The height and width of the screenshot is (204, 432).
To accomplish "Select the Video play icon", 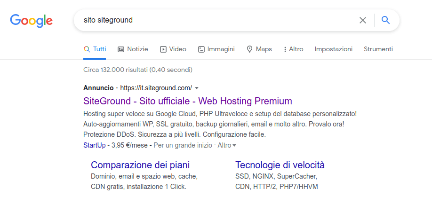I will point(163,49).
